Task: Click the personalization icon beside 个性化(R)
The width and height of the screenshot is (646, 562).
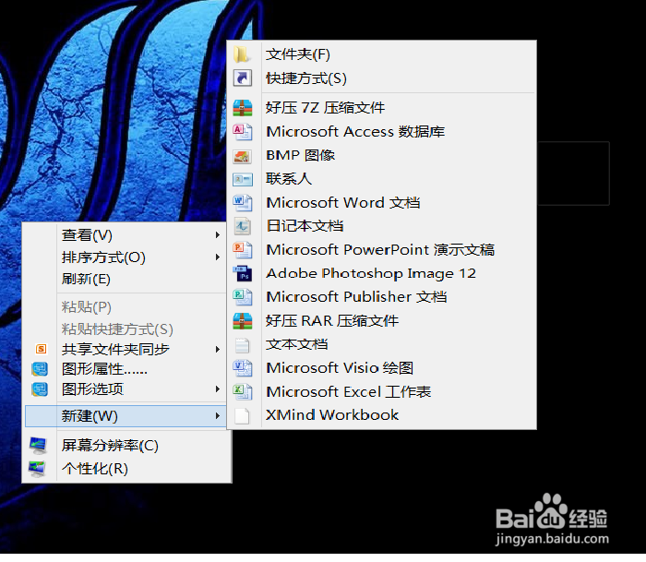Action: [37, 469]
